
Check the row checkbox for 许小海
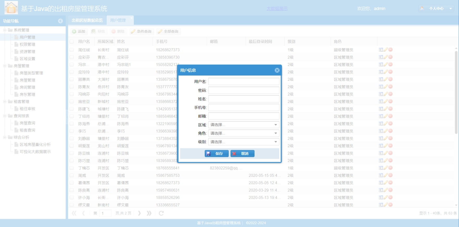click(72, 198)
